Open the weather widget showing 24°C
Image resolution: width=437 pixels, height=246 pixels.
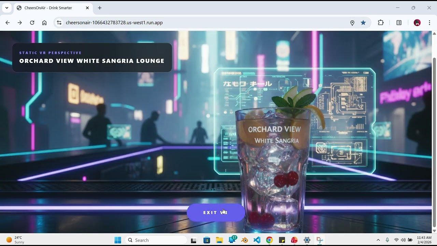click(15, 240)
